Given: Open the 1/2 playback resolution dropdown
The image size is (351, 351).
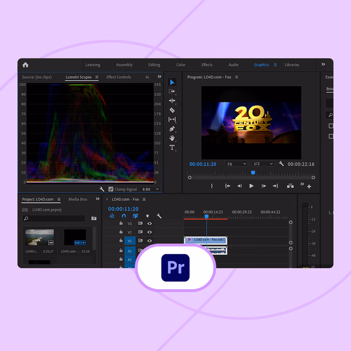Looking at the screenshot, I should (x=263, y=164).
